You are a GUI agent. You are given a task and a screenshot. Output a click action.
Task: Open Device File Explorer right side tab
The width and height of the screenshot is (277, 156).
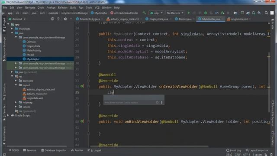[273, 113]
